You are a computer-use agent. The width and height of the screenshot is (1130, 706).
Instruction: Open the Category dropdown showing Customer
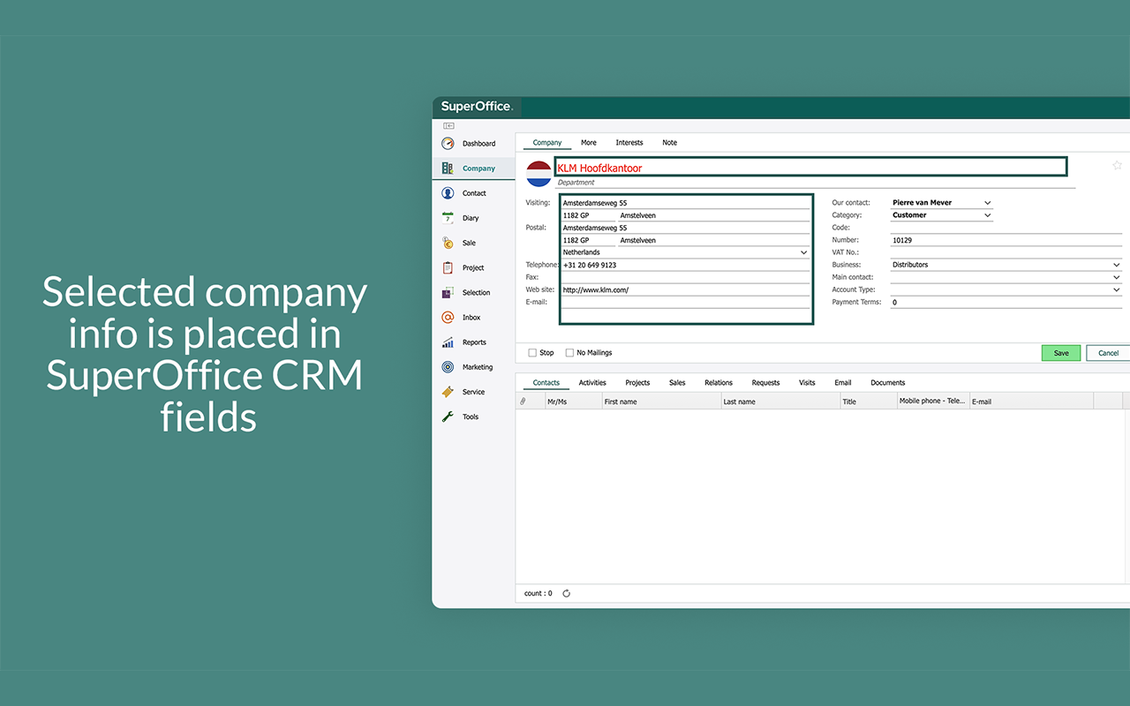942,215
